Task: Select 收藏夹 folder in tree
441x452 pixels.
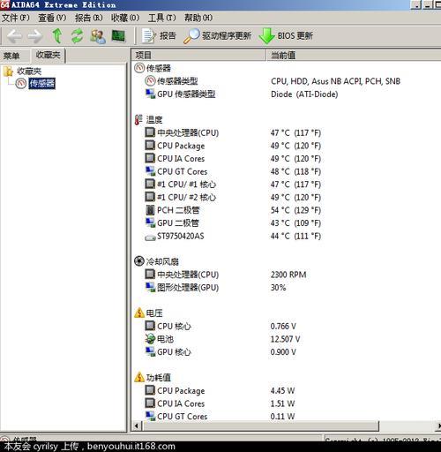Action: click(29, 71)
